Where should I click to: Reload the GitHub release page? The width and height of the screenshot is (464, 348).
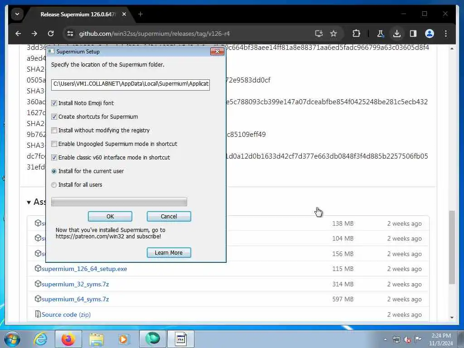[x=51, y=34]
